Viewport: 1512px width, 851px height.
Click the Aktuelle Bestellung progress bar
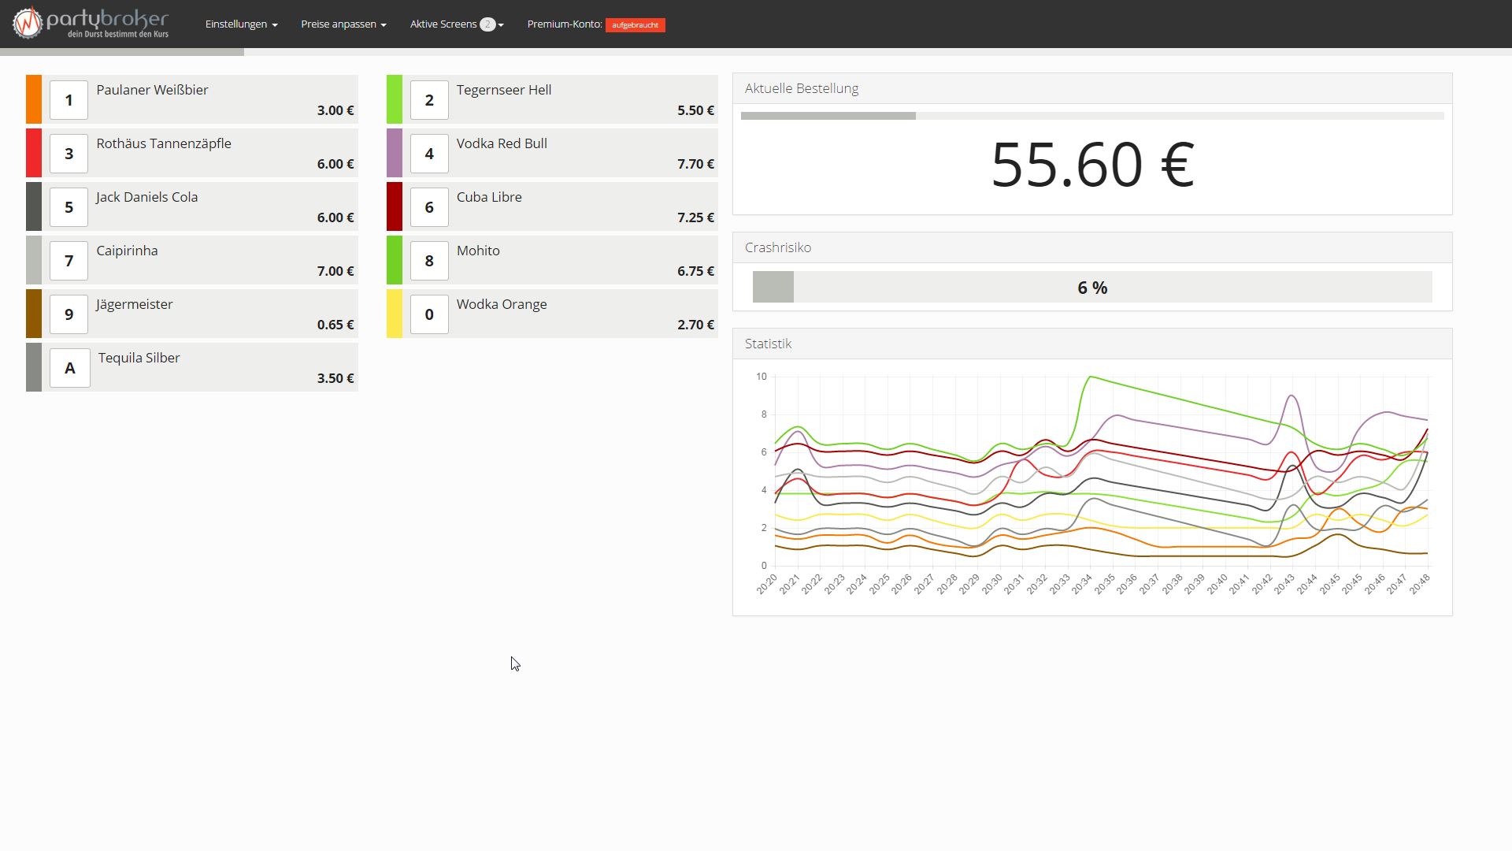pyautogui.click(x=1092, y=116)
